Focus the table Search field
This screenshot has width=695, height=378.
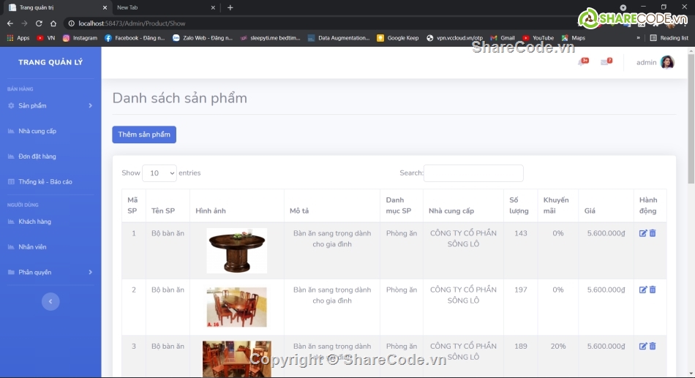point(473,173)
